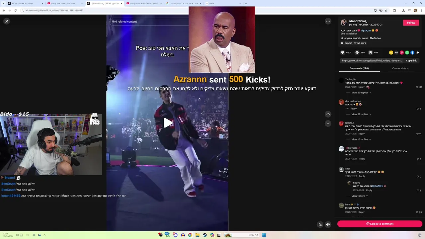Screen dimensions: 425x239
Task: Open the idanofficial_ username link
Action: pyautogui.click(x=358, y=21)
